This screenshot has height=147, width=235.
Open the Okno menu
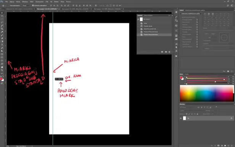coord(62,2)
